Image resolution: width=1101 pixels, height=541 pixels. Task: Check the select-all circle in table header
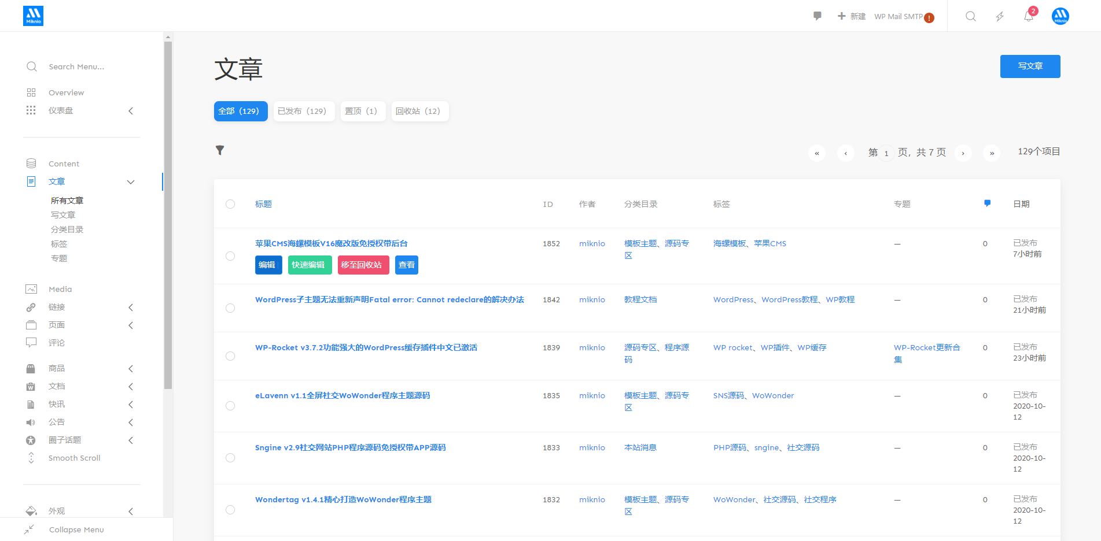(230, 203)
